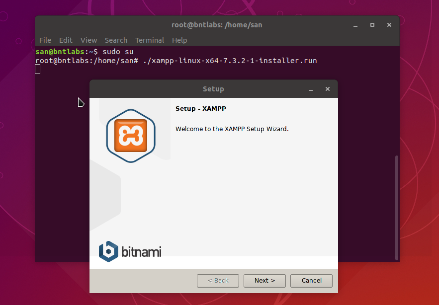Close the terminal window
Viewport: 439px width, 305px height.
389,25
